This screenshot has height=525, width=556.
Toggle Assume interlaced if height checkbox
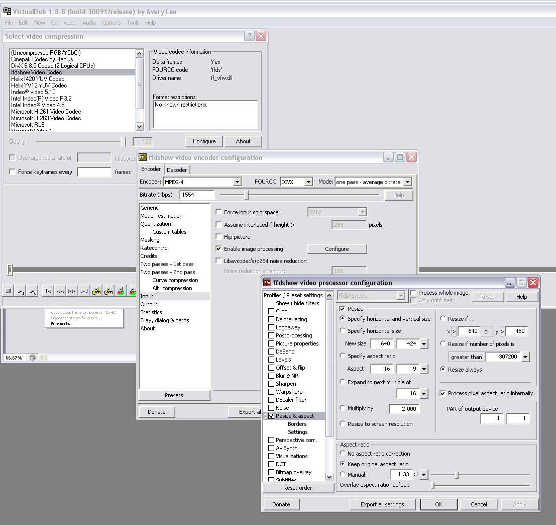click(x=219, y=225)
